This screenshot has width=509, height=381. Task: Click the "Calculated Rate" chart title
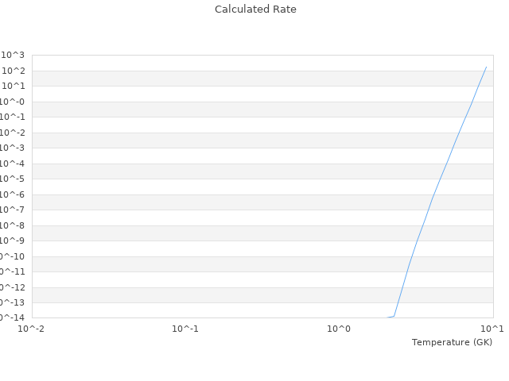point(255,10)
